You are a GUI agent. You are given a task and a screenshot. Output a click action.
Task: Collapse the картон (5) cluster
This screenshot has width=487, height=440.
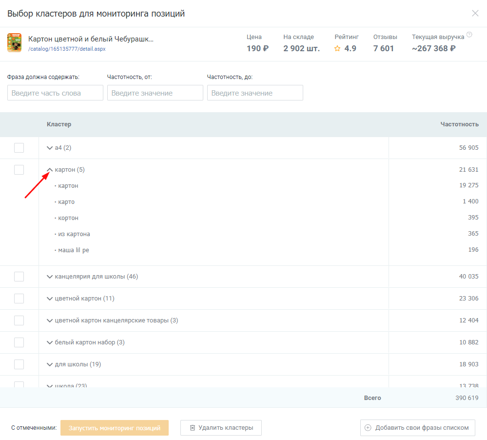pos(49,170)
